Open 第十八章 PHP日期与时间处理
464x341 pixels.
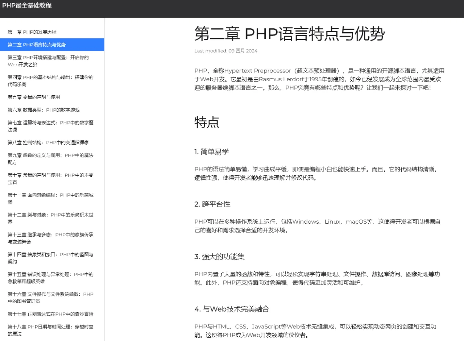(x=50, y=330)
